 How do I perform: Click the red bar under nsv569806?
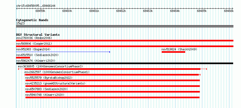point(125,46)
